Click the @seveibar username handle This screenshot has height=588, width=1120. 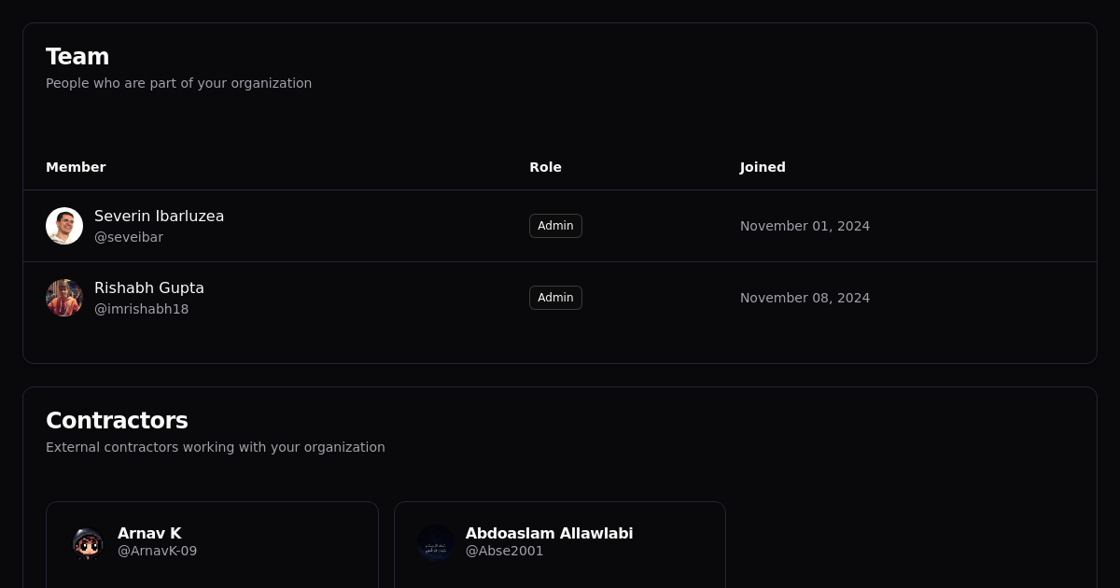tap(129, 237)
